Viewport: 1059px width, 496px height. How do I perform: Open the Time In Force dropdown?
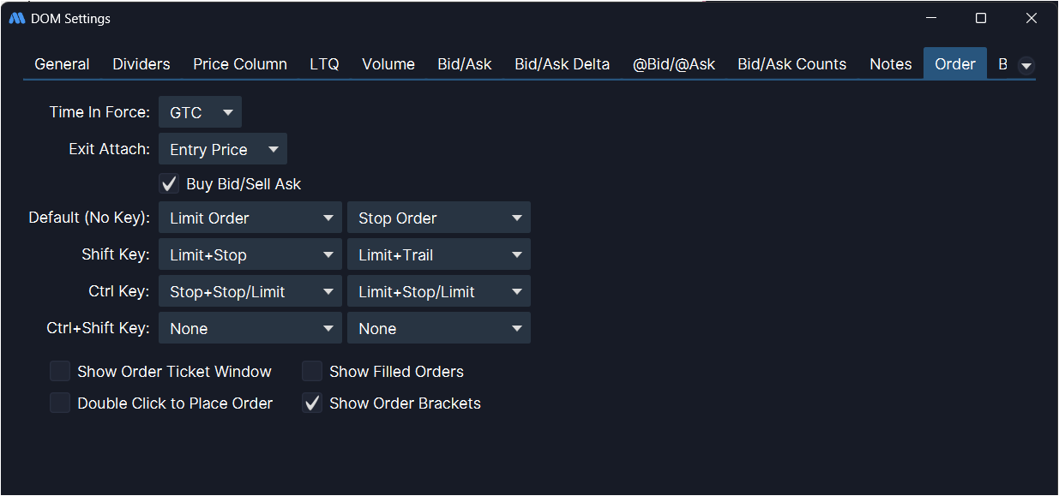click(x=201, y=112)
